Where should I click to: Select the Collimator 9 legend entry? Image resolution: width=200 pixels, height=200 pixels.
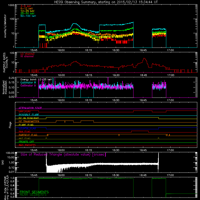(28, 85)
